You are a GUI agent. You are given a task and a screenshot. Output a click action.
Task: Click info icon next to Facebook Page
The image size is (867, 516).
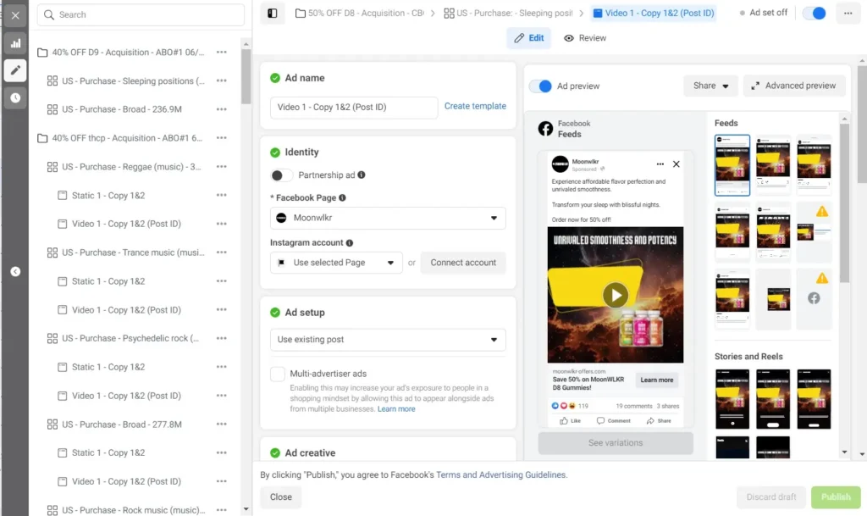point(342,197)
